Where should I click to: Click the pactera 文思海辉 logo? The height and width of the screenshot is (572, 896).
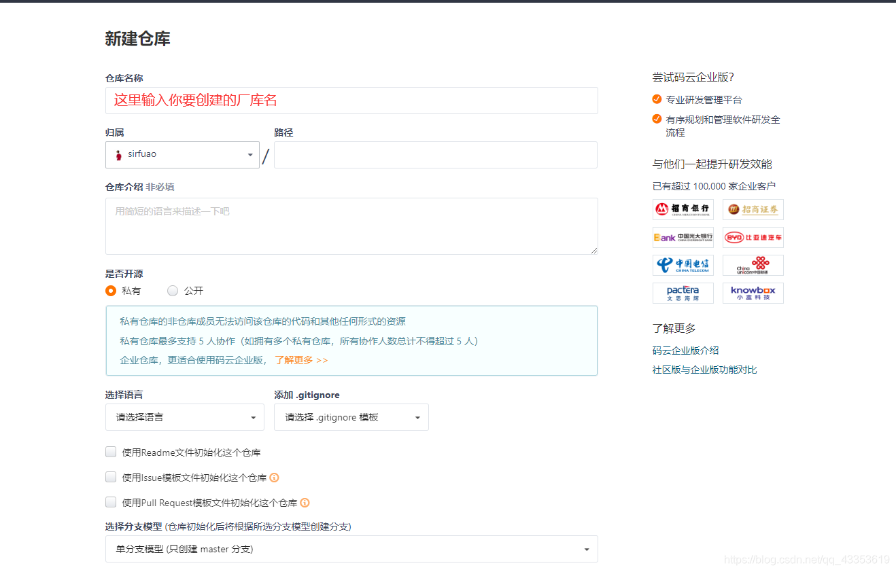click(x=683, y=293)
